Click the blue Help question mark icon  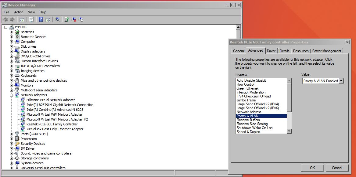41,20
